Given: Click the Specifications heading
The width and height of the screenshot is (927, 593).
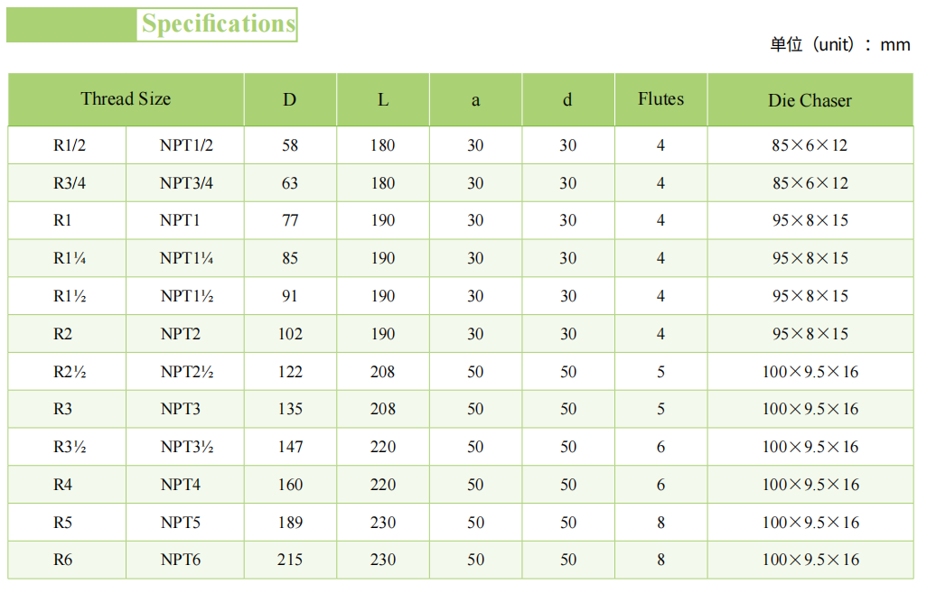Looking at the screenshot, I should [218, 24].
